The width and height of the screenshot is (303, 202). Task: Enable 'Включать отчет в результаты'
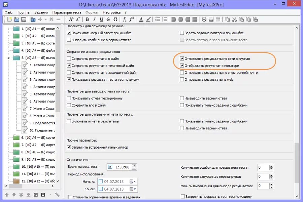(x=69, y=121)
